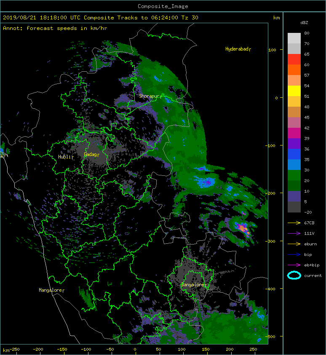Click the Bangalore city label
The height and width of the screenshot is (355, 326).
click(194, 285)
